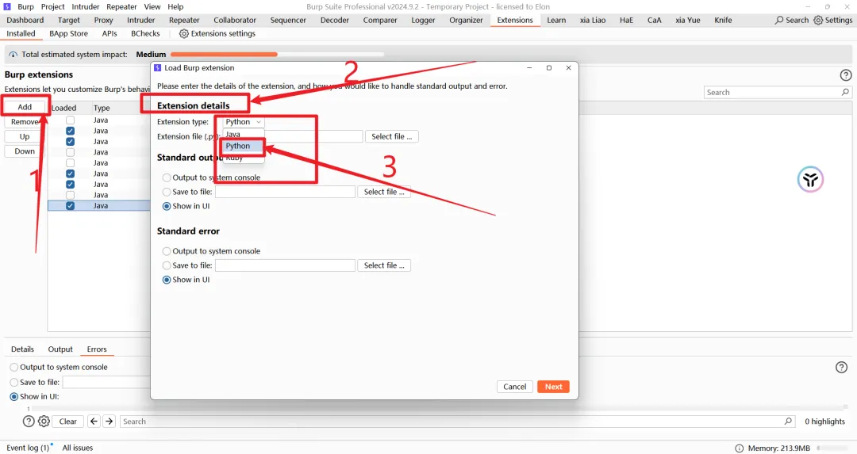This screenshot has width=857, height=454.
Task: Select 'Save to file' under Standard output
Action: click(x=166, y=192)
